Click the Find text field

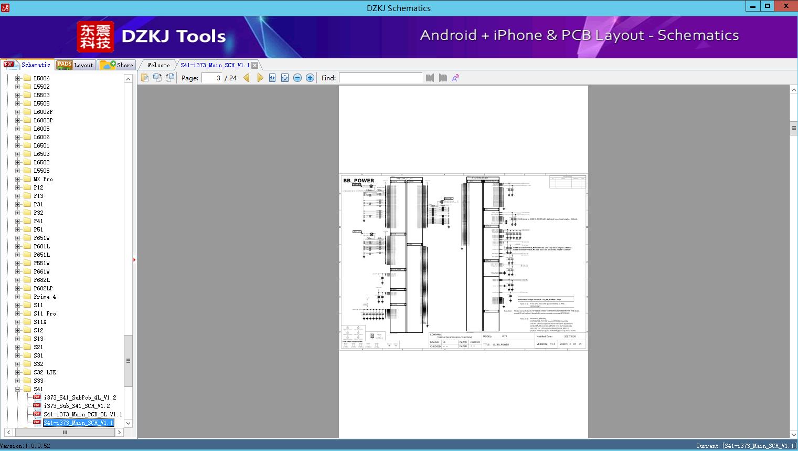(x=380, y=78)
